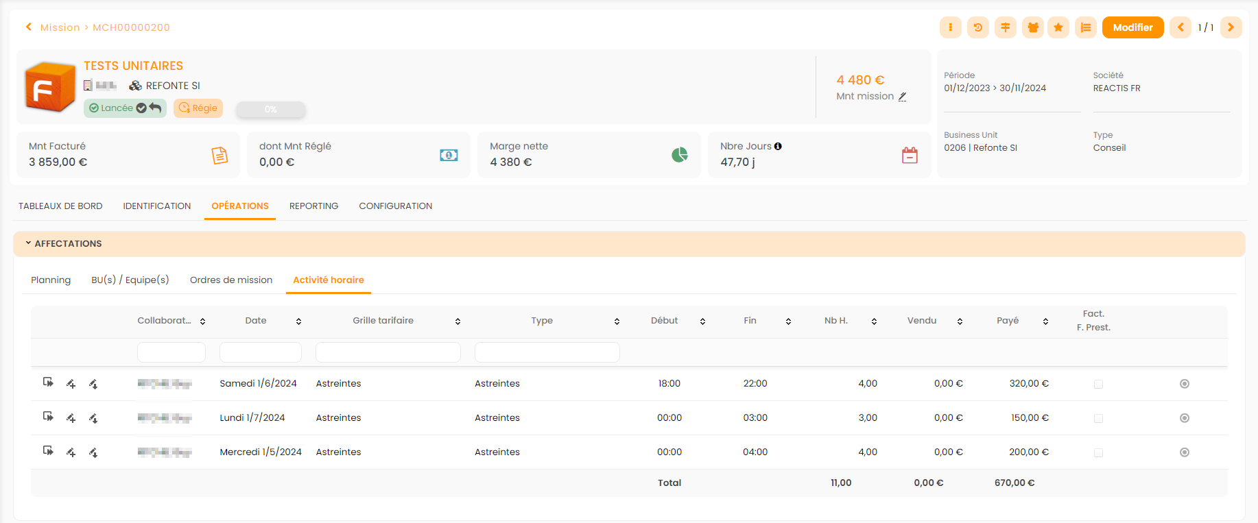This screenshot has height=523, width=1258.
Task: Click the signpost icon in top toolbar
Action: [x=1005, y=27]
